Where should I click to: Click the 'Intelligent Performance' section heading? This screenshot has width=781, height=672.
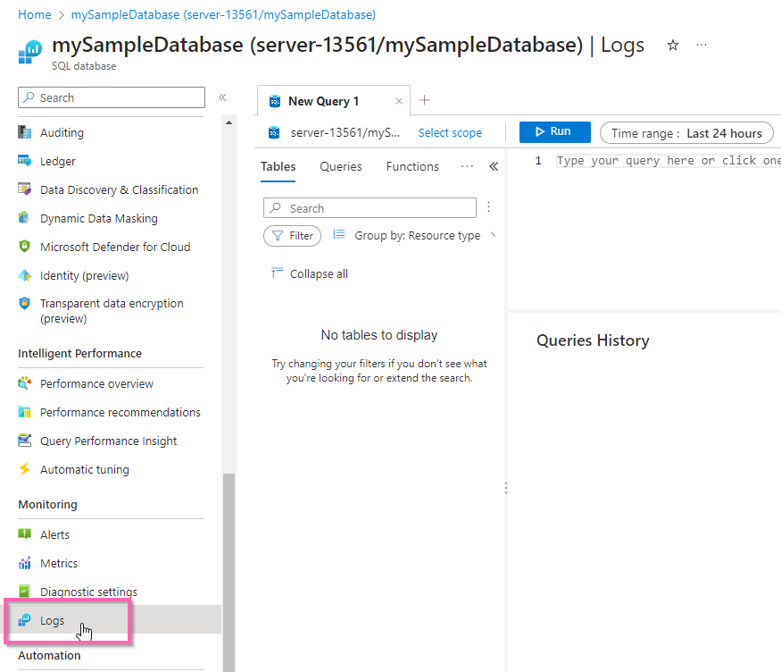[79, 353]
